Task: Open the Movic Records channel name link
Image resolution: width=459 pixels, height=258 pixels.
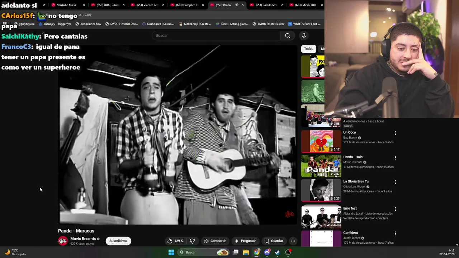Action: click(83, 239)
